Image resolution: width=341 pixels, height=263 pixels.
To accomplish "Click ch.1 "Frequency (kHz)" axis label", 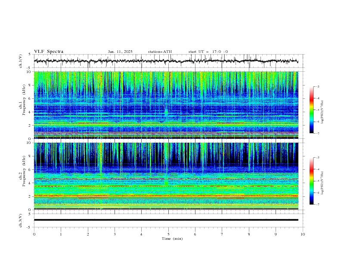I will [24, 100].
